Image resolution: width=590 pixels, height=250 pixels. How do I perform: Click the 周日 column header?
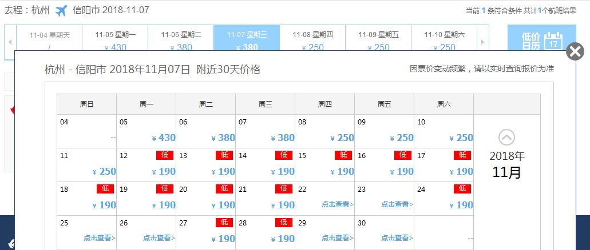tap(87, 104)
